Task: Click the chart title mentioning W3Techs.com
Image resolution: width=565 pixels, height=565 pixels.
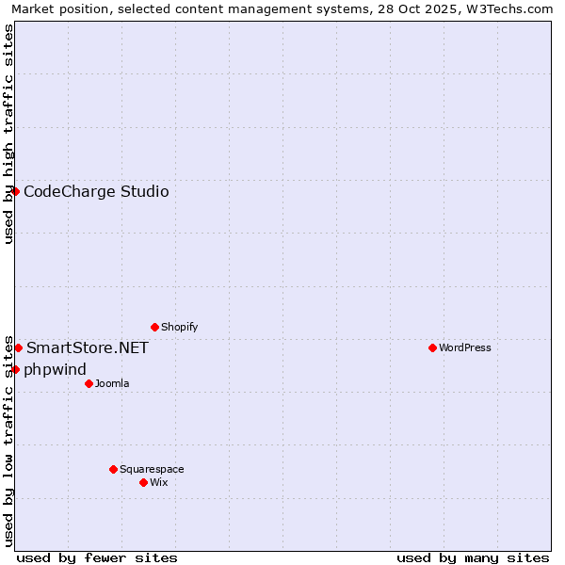Action: click(x=282, y=8)
